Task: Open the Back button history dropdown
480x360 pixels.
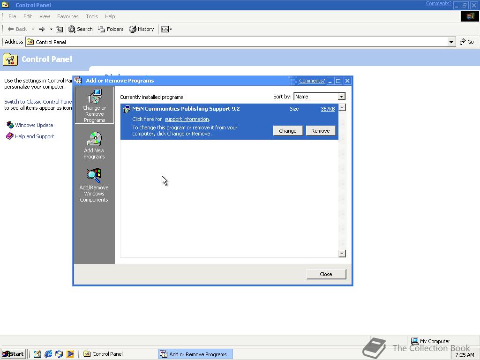Action: 33,29
